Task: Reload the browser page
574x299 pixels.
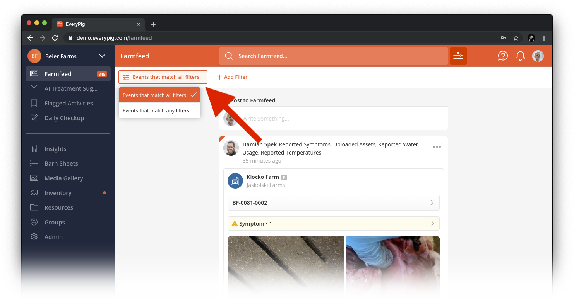Action: (x=55, y=38)
